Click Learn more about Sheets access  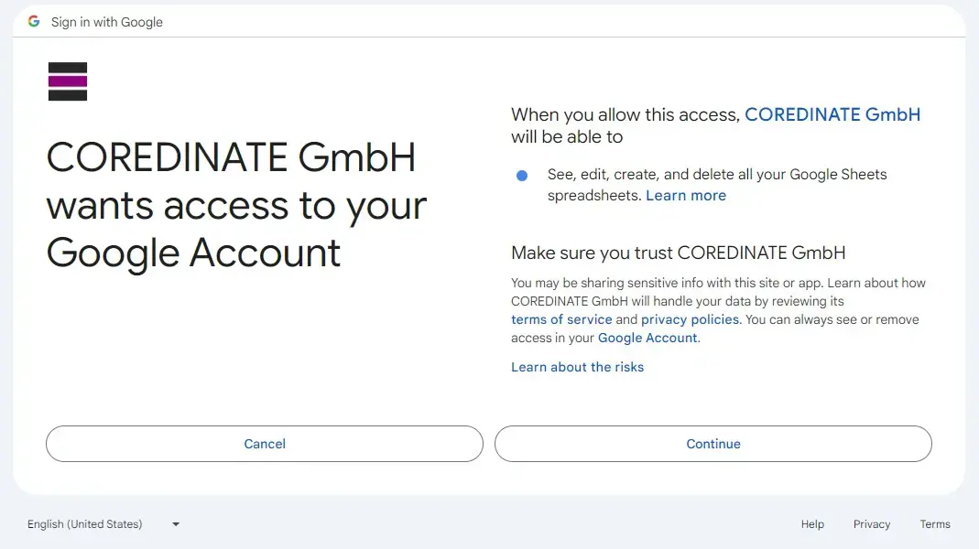pos(686,195)
